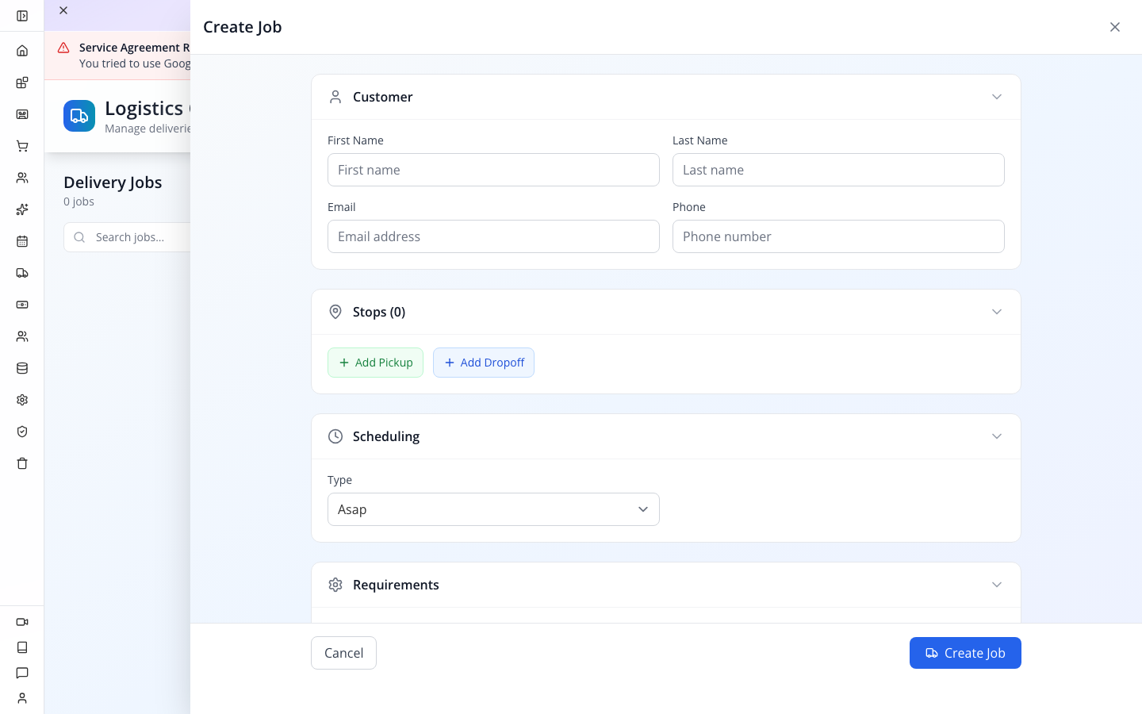Image resolution: width=1142 pixels, height=714 pixels.
Task: Focus the Phone number field
Action: coord(838,236)
